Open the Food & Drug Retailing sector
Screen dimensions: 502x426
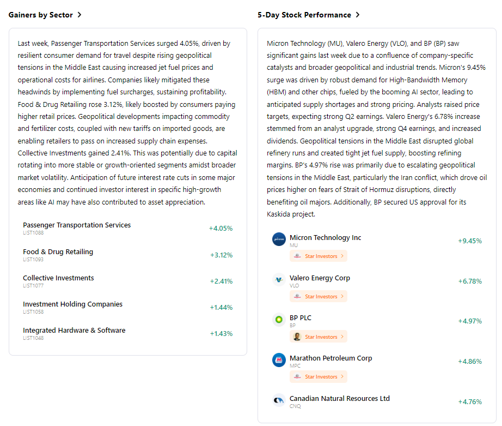pos(58,252)
